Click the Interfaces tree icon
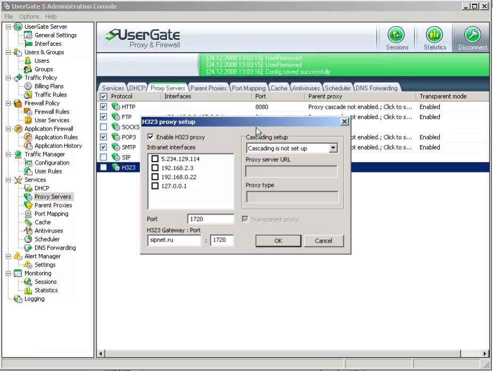Image resolution: width=493 pixels, height=371 pixels. point(28,44)
